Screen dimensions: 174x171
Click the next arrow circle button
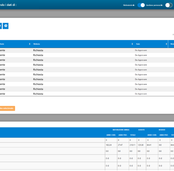tap(6, 26)
